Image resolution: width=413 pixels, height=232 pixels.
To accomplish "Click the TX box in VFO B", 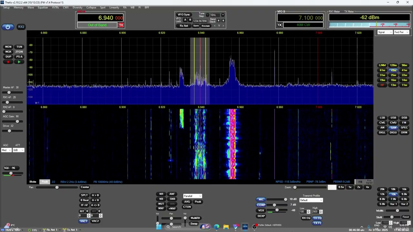I will (279, 25).
